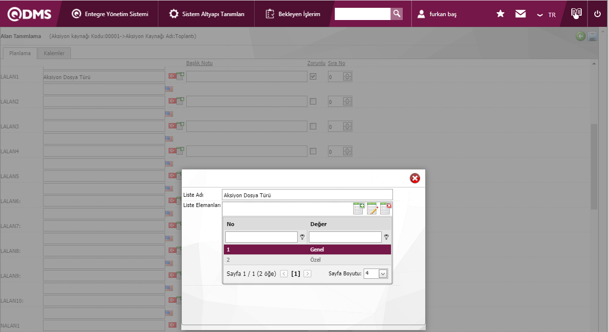Image resolution: width=609 pixels, height=332 pixels.
Task: Check Zorunlu checkbox for LALAN3
Action: click(x=313, y=126)
